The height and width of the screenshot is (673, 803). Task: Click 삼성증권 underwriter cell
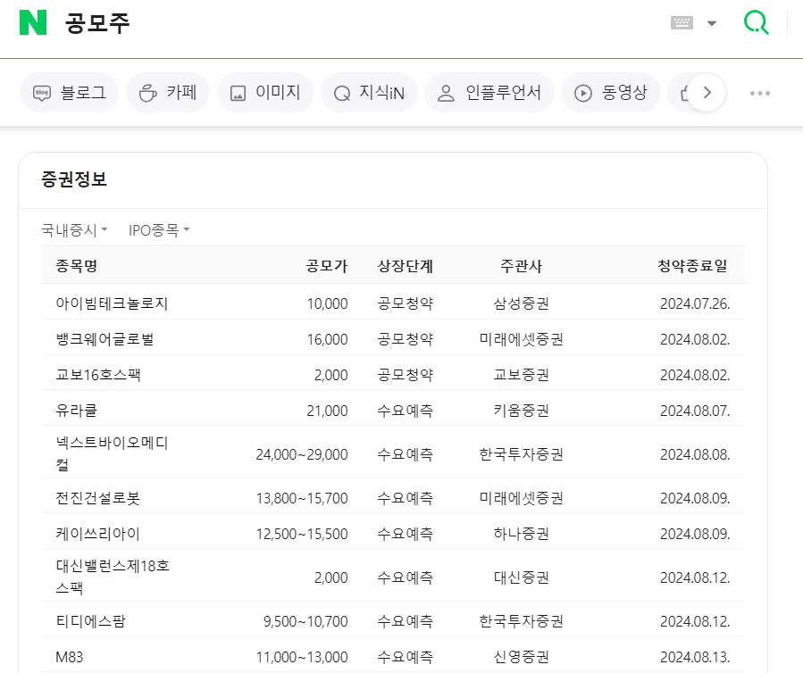coord(521,303)
